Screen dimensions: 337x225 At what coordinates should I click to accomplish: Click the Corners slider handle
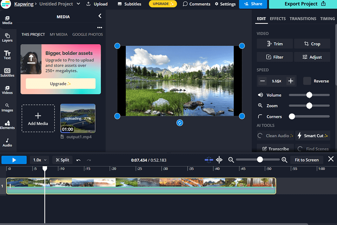tap(292, 116)
